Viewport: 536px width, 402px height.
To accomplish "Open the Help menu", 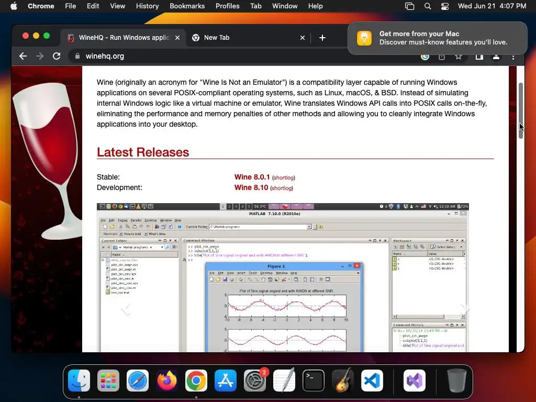I will [315, 6].
